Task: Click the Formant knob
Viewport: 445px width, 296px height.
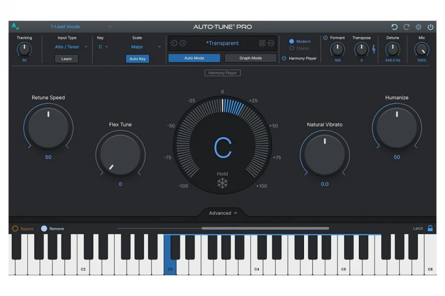Action: [337, 49]
